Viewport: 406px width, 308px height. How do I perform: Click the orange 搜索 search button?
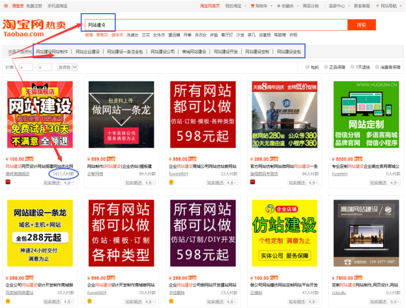pos(362,25)
